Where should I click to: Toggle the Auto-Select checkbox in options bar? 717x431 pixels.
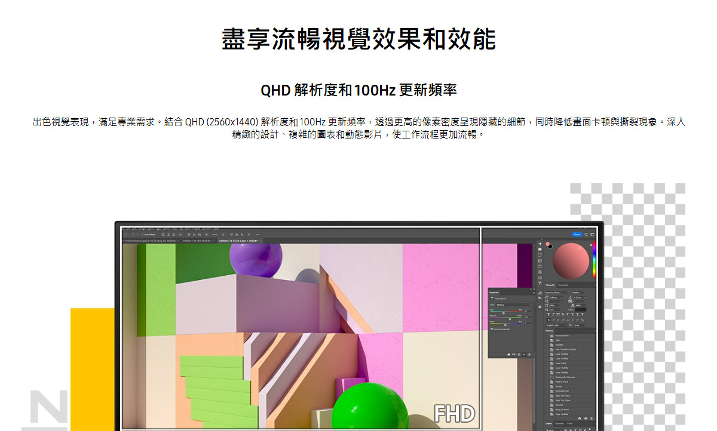click(x=142, y=235)
